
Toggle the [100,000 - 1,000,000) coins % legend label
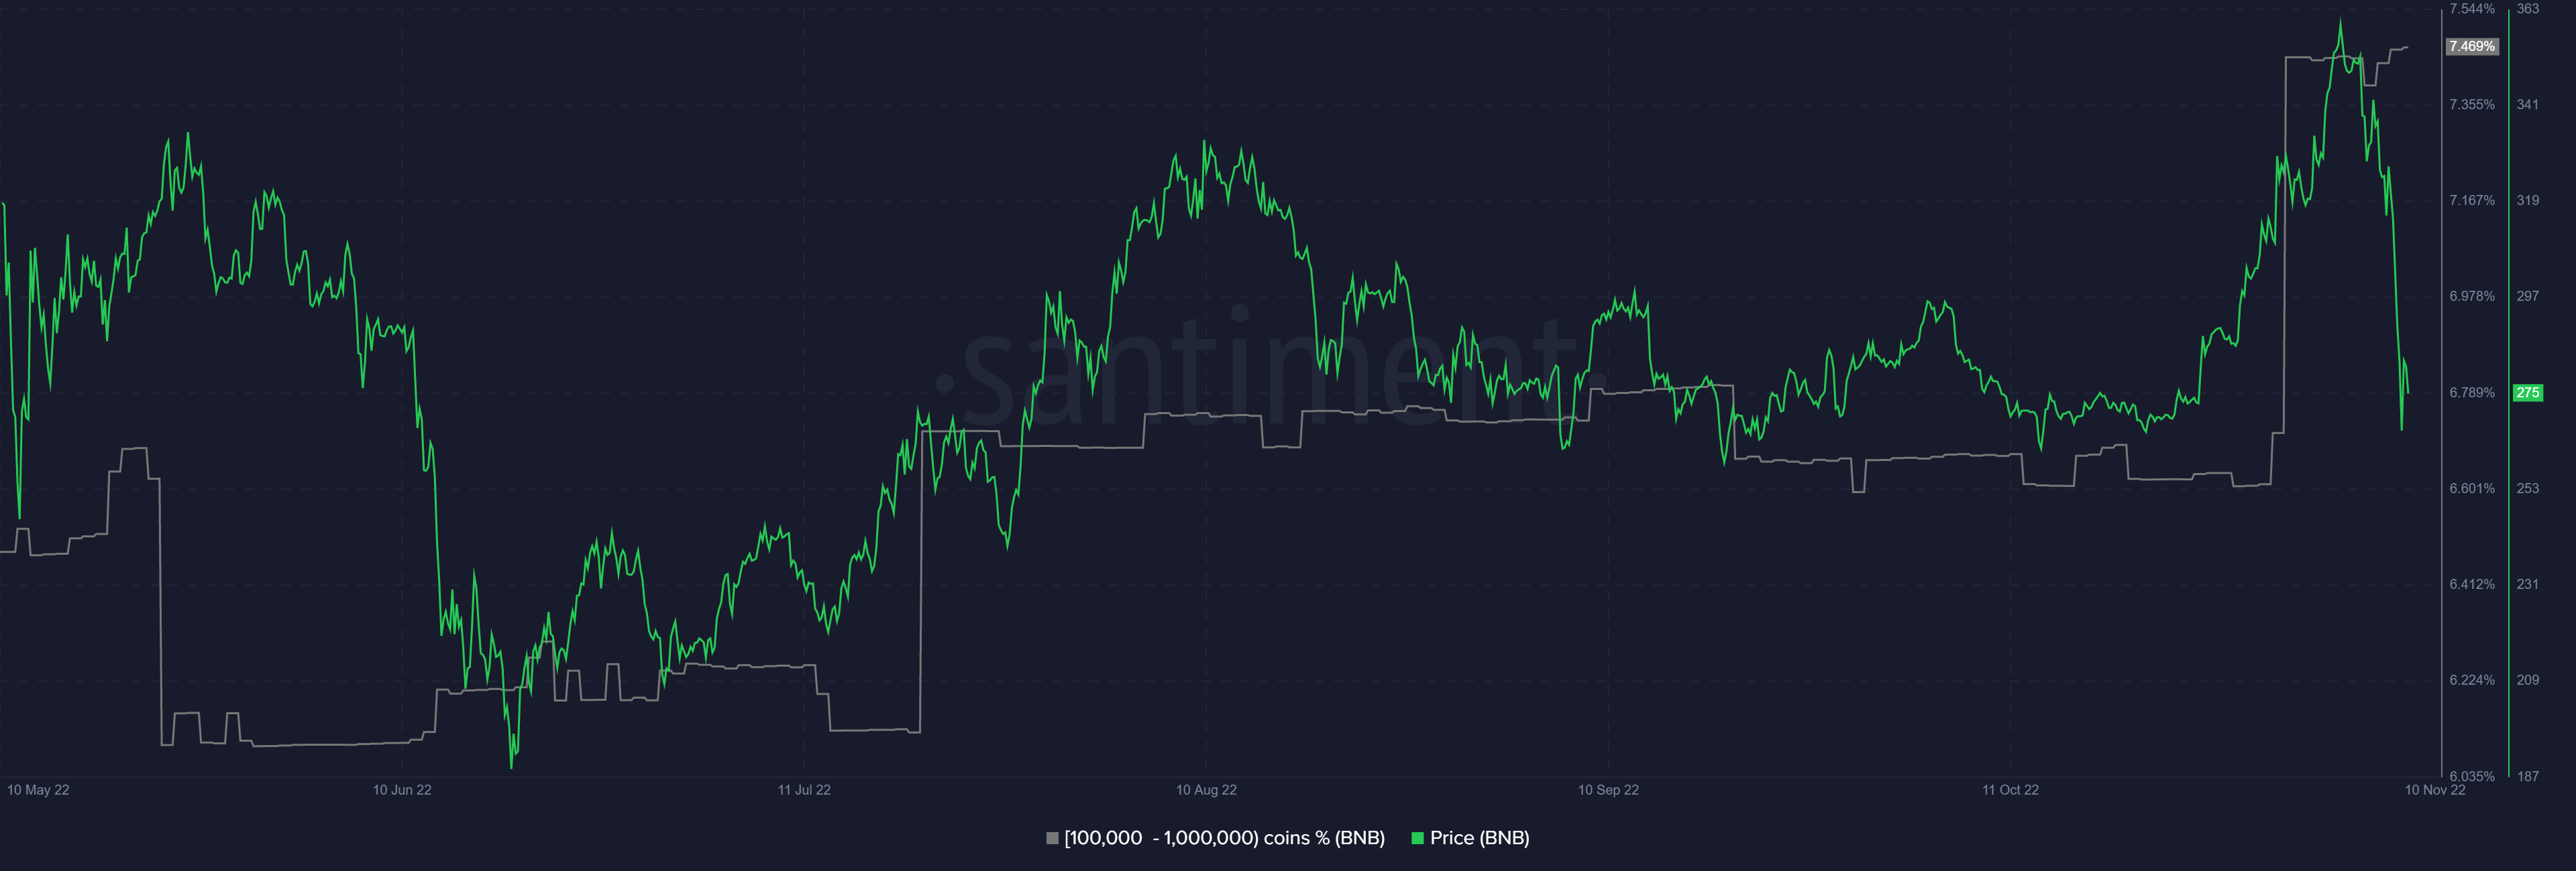click(x=1224, y=838)
